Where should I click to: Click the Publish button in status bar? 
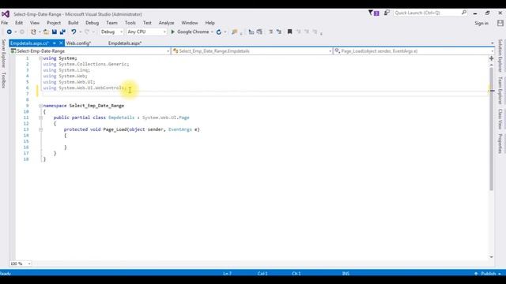click(488, 274)
